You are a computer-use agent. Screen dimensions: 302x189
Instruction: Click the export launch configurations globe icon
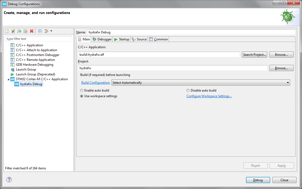tap(19, 31)
